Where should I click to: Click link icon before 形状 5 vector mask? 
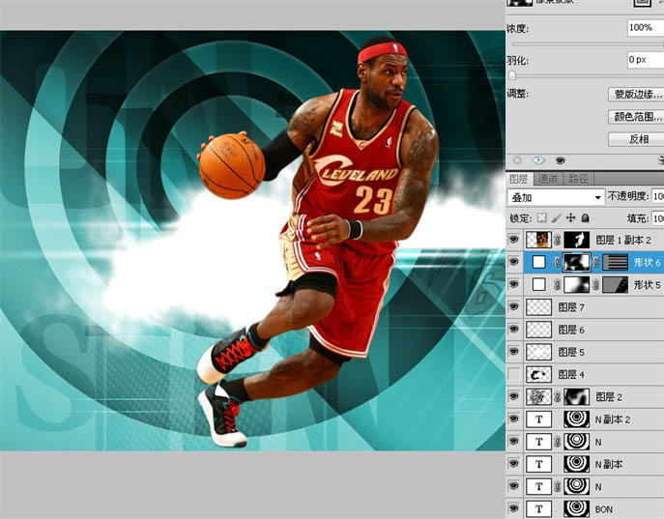point(595,285)
